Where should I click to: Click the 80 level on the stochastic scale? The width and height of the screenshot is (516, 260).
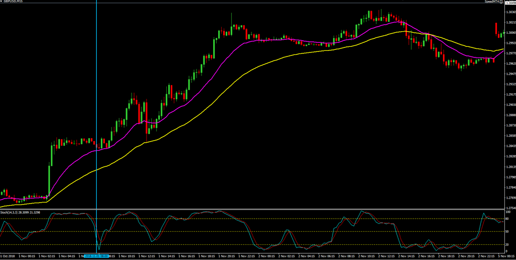507,219
